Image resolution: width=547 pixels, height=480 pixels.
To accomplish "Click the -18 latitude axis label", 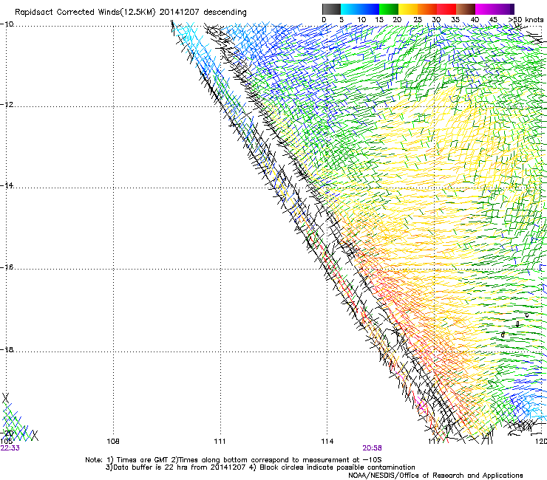I will pyautogui.click(x=7, y=349).
